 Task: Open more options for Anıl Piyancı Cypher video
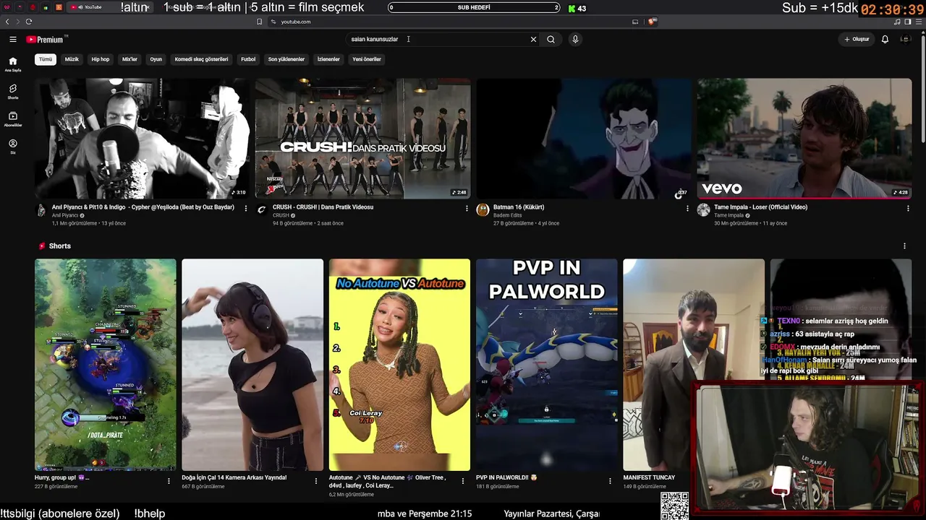coord(246,209)
